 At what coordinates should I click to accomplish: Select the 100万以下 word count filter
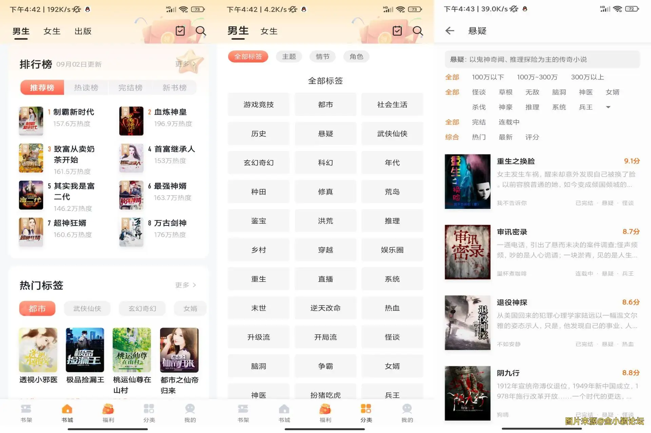pos(488,77)
